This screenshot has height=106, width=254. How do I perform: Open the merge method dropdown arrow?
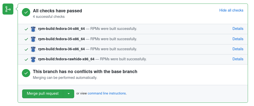pyautogui.click(x=69, y=94)
